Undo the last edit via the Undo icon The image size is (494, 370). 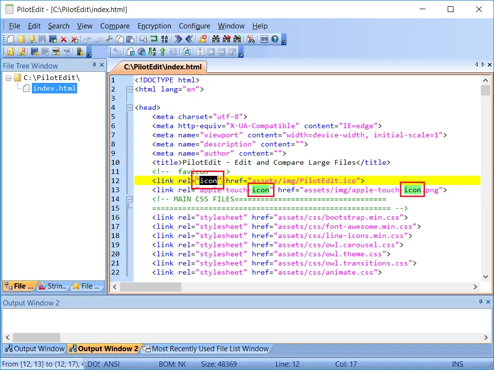87,40
